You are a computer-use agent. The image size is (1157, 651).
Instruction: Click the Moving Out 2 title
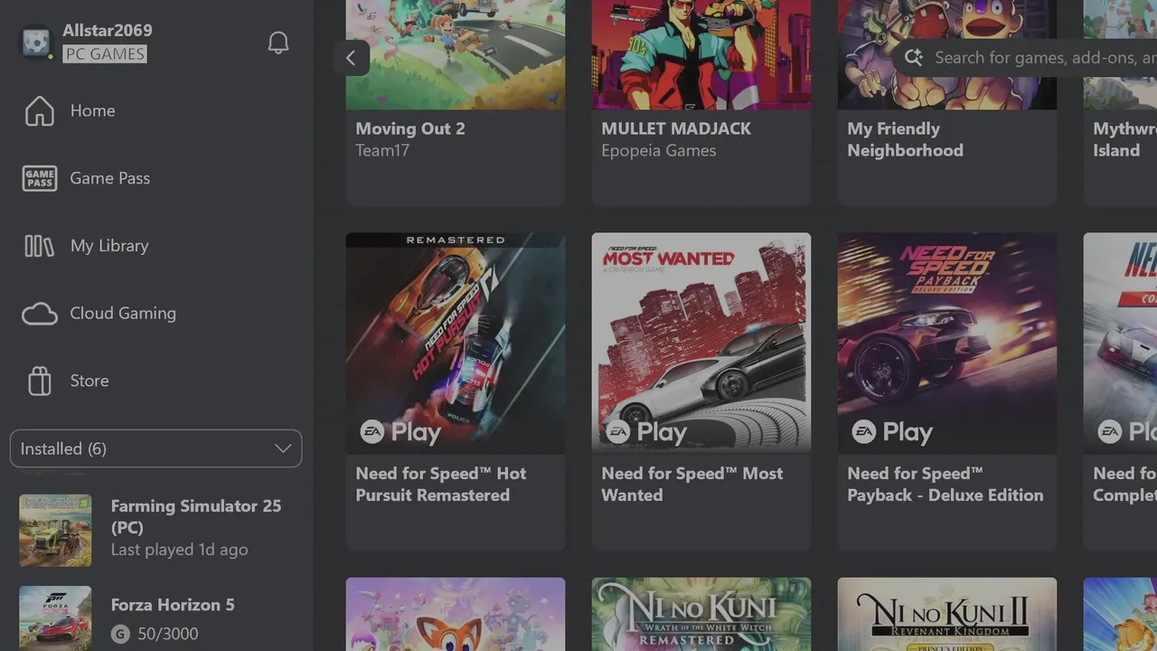410,128
